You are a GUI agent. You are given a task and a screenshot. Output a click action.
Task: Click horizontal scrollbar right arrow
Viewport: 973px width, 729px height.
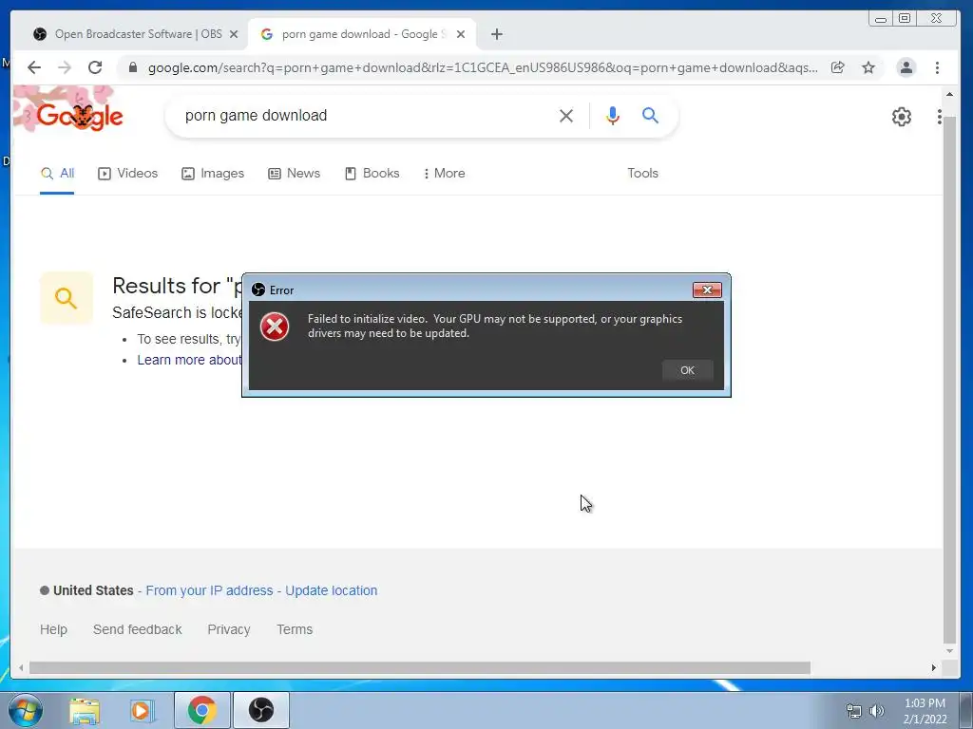point(933,667)
